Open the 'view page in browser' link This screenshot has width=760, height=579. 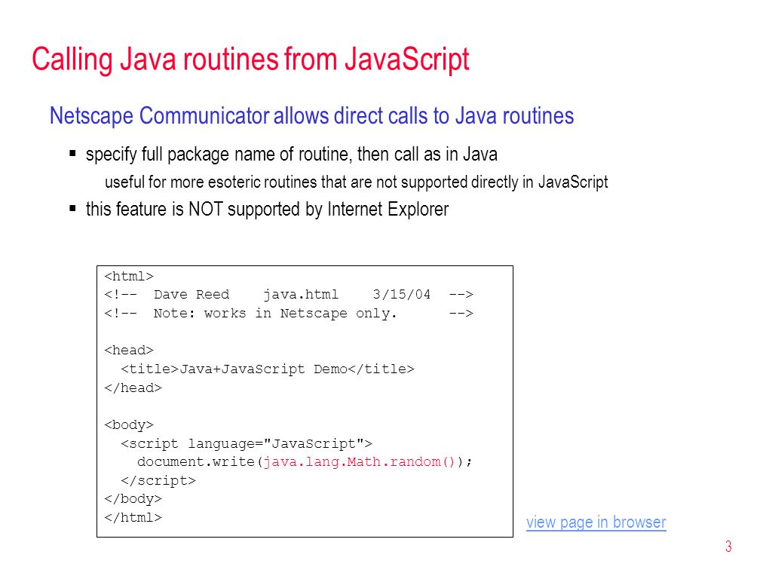pyautogui.click(x=596, y=522)
